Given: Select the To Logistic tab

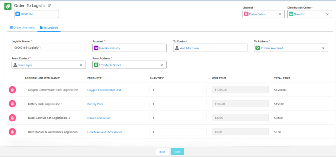Looking at the screenshot, I should pyautogui.click(x=49, y=27).
